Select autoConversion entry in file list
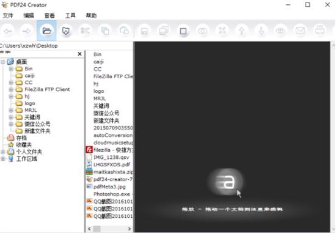Viewport: 336px width, 233px height. click(113, 135)
